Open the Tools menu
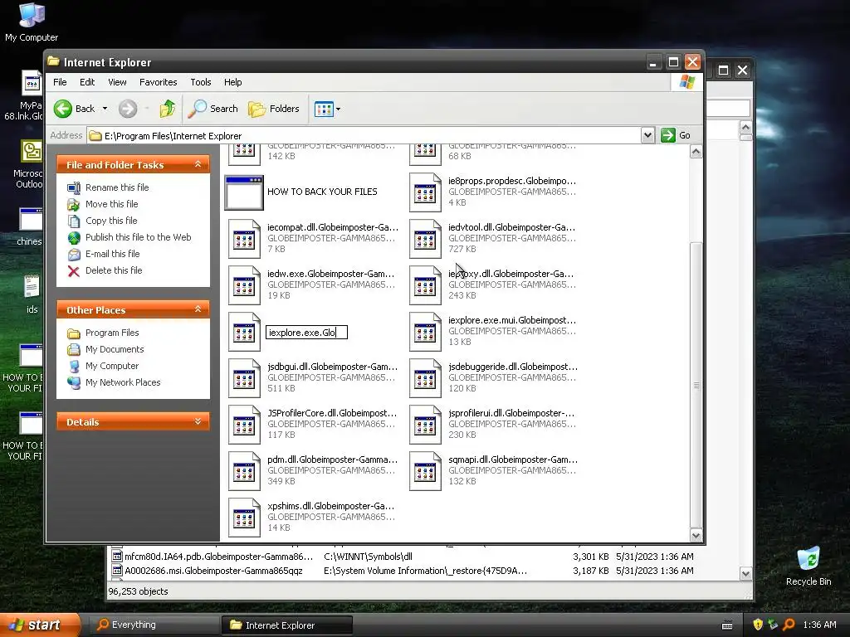The width and height of the screenshot is (850, 637). (201, 82)
